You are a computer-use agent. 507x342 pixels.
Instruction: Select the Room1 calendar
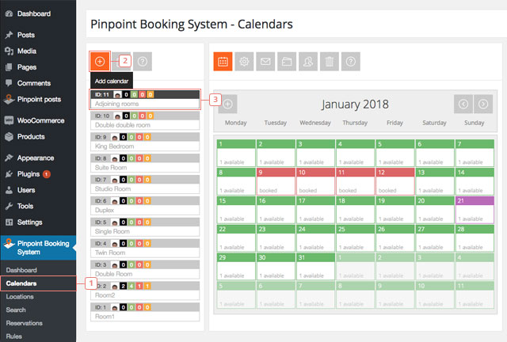coord(145,312)
